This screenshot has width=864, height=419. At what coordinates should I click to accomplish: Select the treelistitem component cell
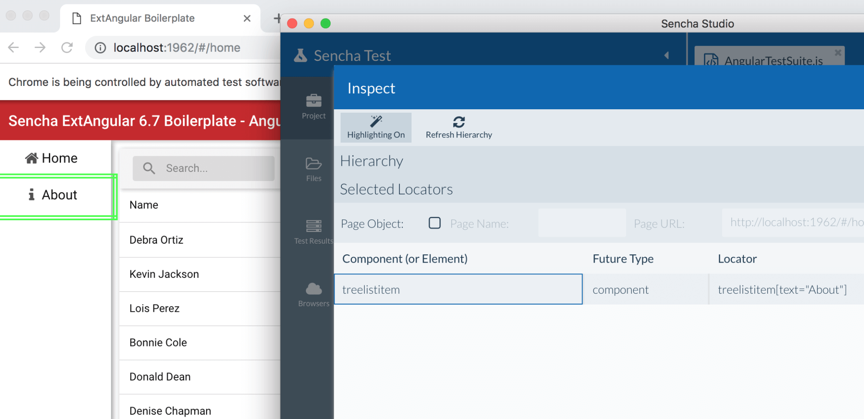click(458, 289)
